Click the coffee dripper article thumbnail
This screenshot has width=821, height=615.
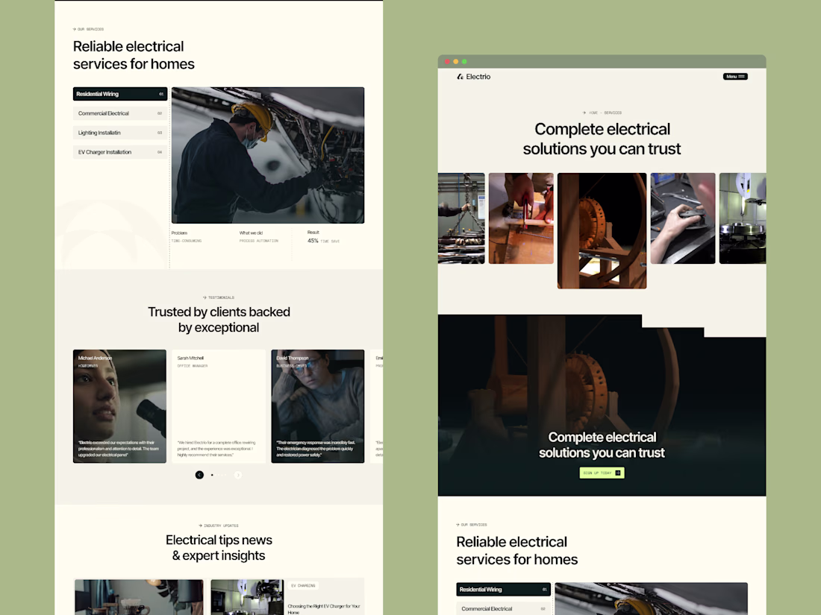[139, 596]
